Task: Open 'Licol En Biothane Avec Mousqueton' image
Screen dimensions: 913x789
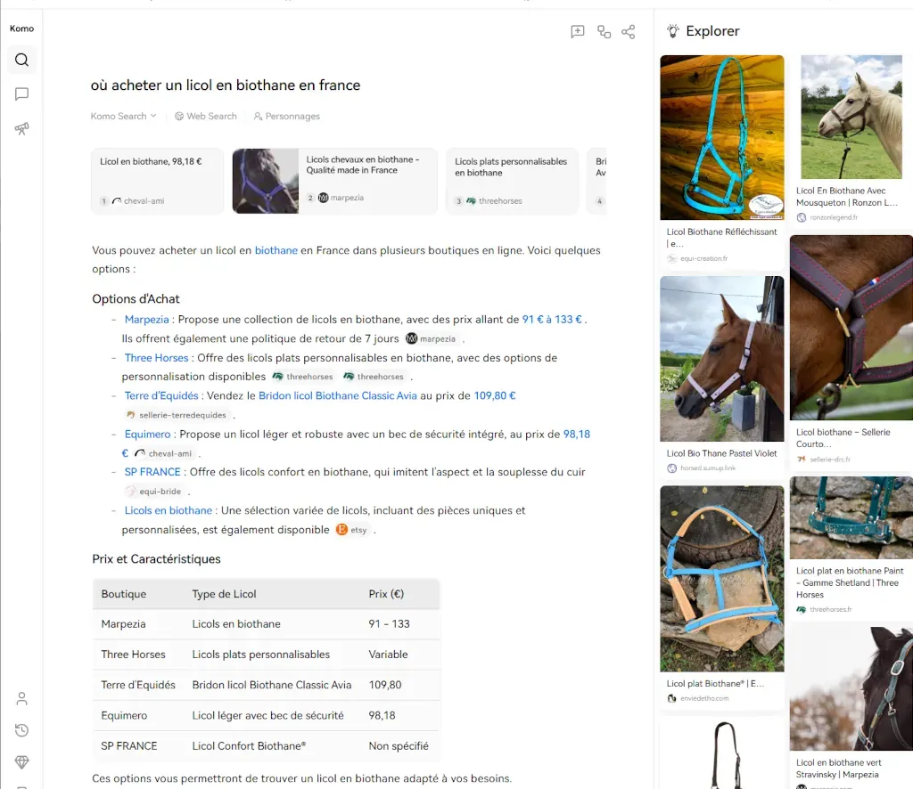Action: [851, 117]
